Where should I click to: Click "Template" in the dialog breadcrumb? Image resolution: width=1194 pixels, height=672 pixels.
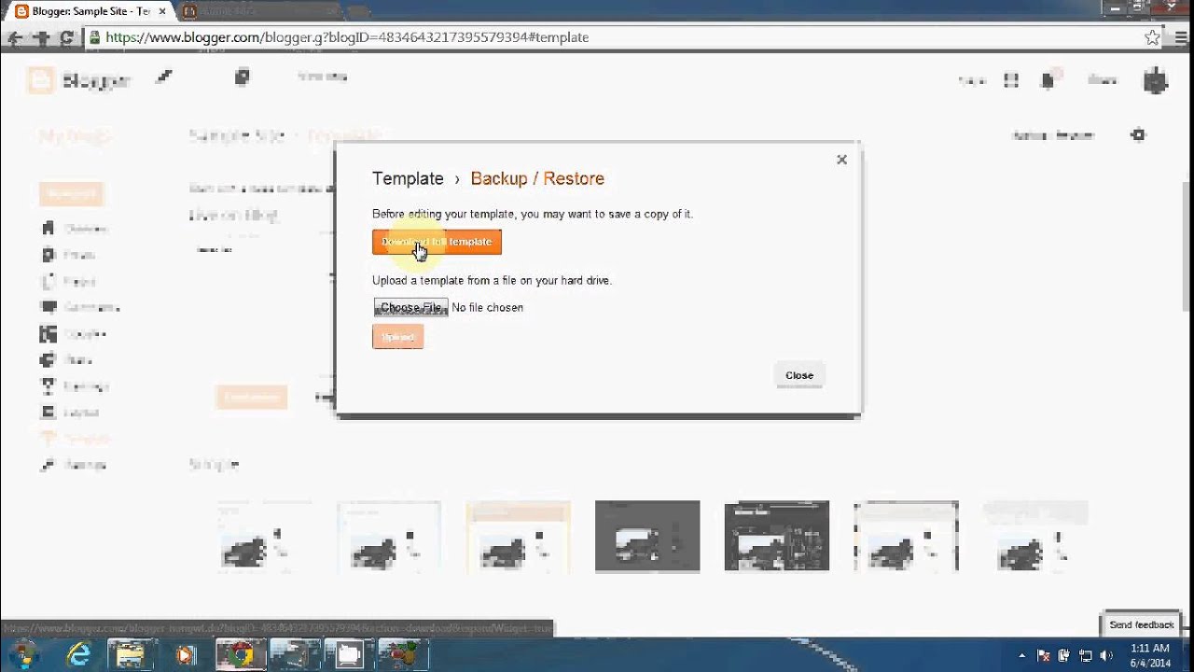tap(408, 178)
